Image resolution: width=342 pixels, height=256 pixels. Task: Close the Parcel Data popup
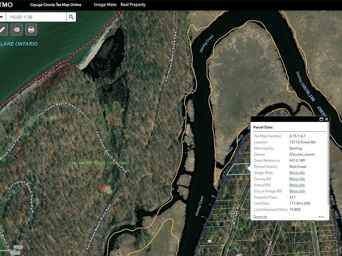[327, 119]
